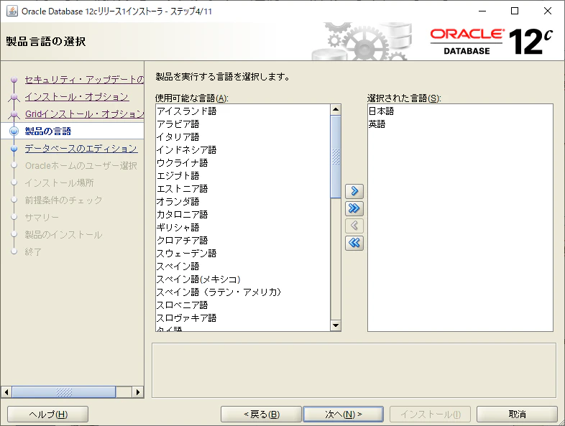Click the step bullet for データベースのエディション
This screenshot has height=426, width=565.
[x=14, y=149]
